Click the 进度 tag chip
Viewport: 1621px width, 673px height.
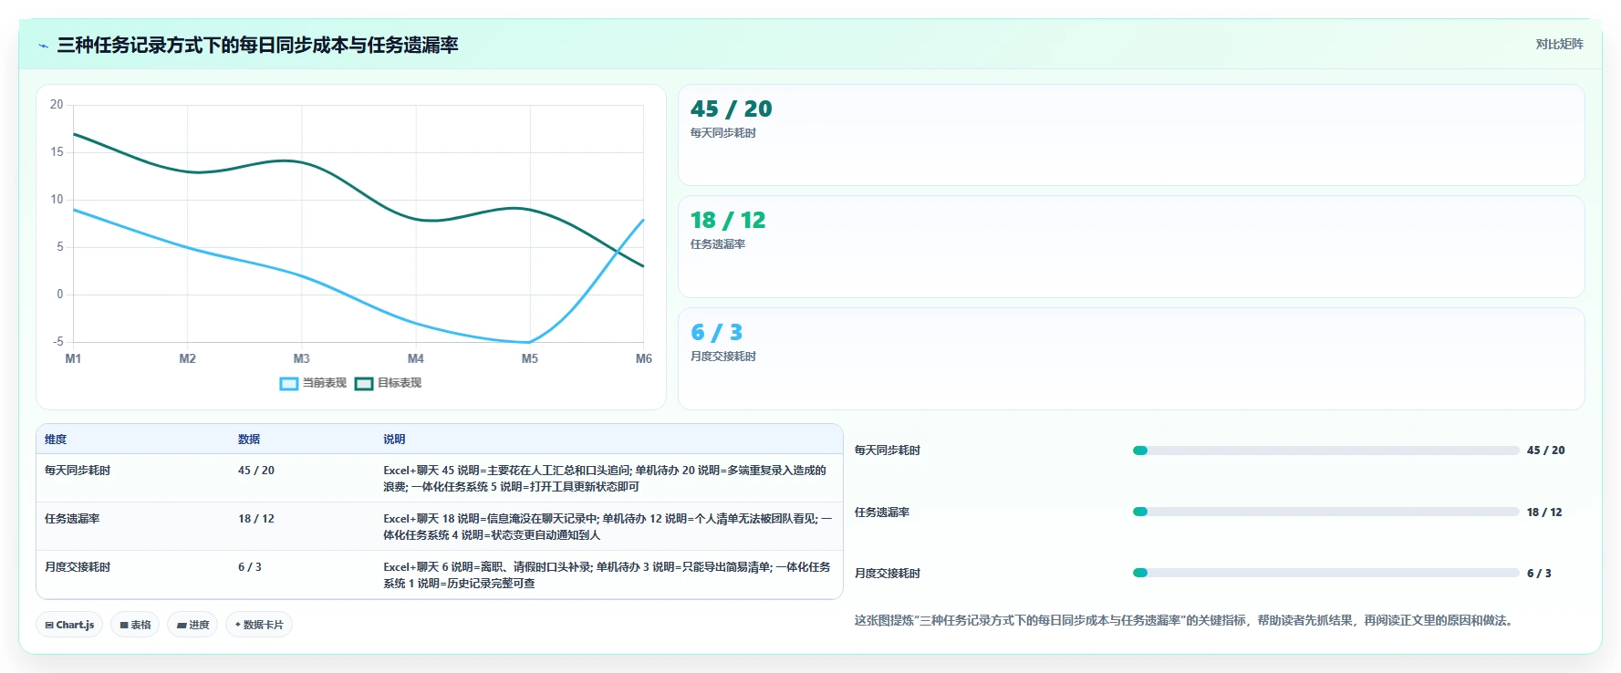point(192,625)
